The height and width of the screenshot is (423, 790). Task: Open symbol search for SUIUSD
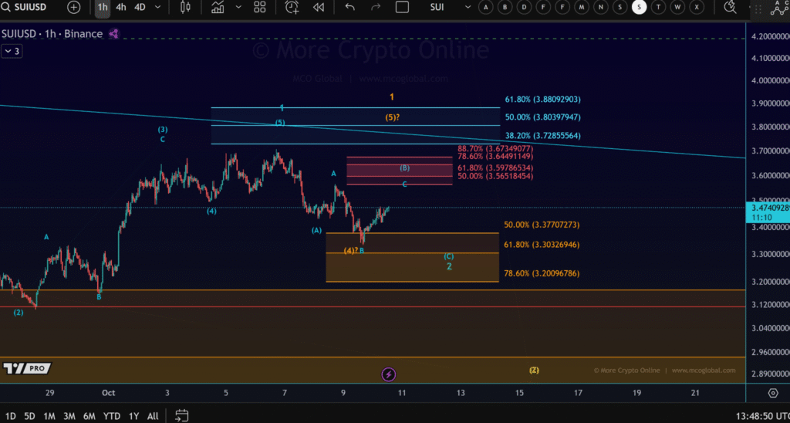point(24,7)
